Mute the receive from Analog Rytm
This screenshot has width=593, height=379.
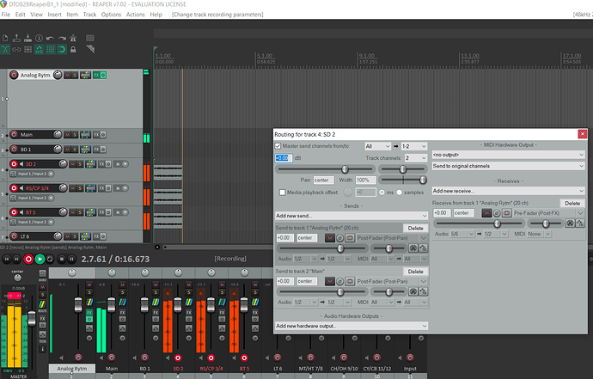pos(486,213)
